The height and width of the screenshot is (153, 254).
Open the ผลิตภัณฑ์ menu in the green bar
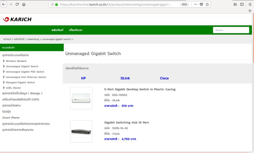(x=57, y=30)
